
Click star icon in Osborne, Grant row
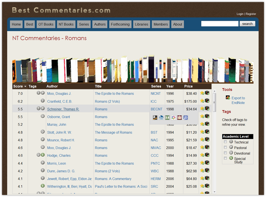click(202, 116)
